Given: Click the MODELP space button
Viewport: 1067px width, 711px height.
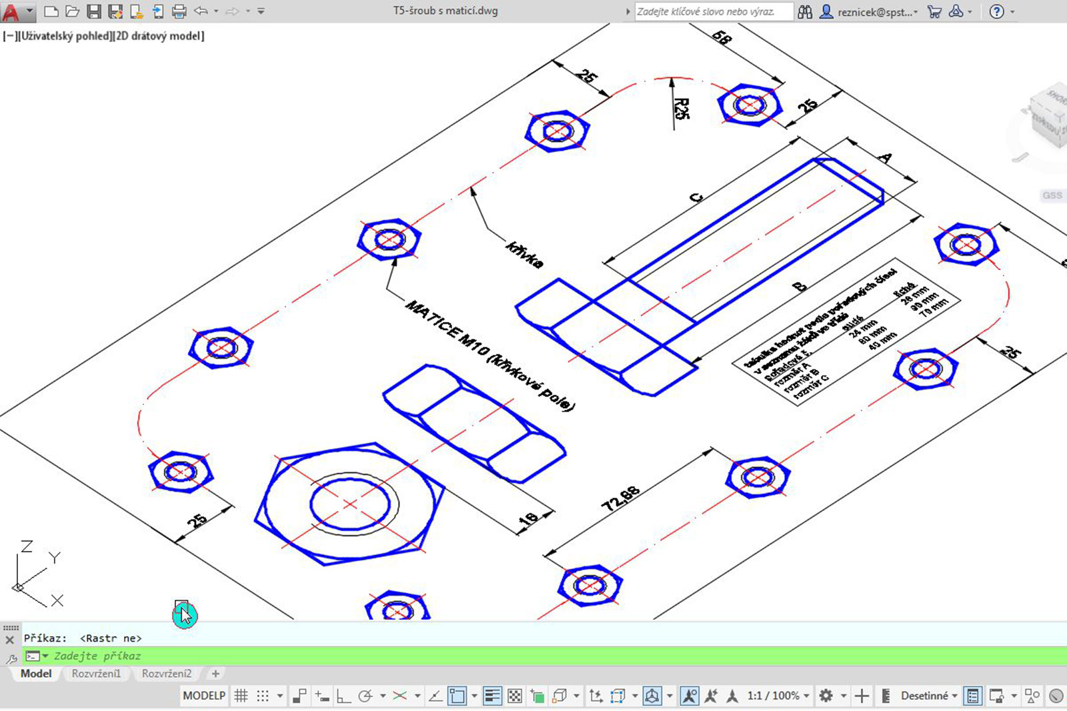Looking at the screenshot, I should click(x=204, y=696).
